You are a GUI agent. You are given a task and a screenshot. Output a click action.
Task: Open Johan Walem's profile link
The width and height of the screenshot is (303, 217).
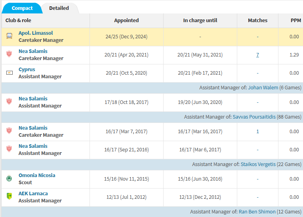pyautogui.click(x=263, y=88)
